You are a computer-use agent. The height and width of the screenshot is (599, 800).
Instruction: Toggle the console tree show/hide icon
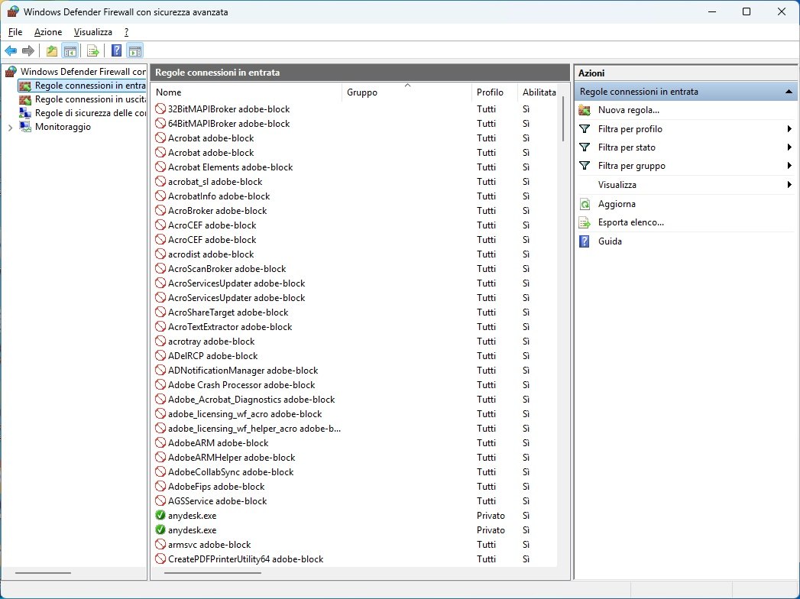pyautogui.click(x=70, y=51)
